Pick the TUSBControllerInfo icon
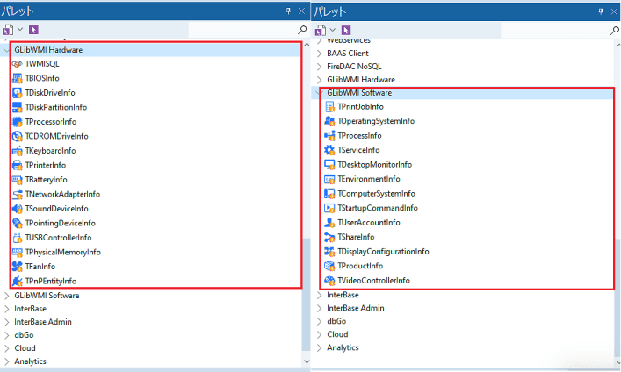The image size is (621, 372). (17, 238)
